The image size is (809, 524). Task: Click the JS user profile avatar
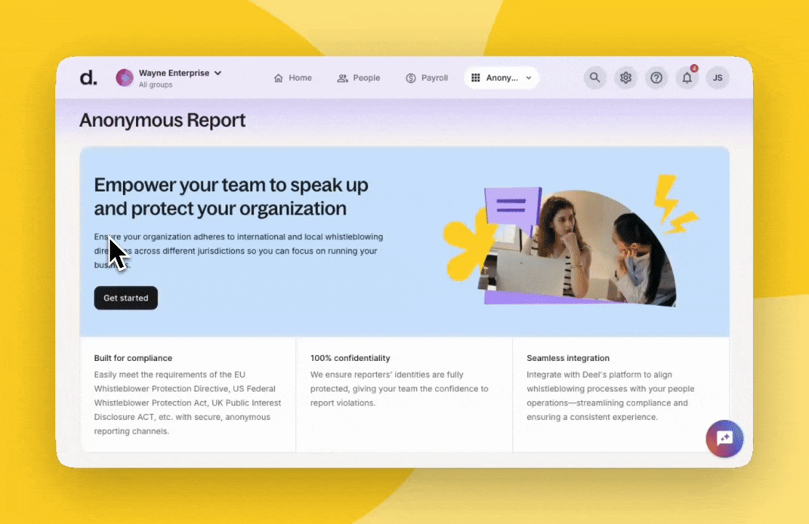[717, 78]
